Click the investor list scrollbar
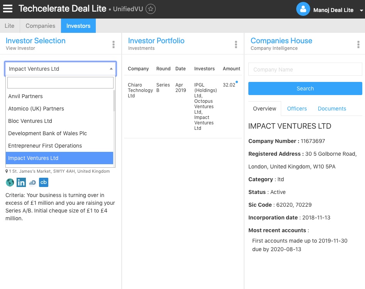This screenshot has width=365, height=289. tap(114, 100)
